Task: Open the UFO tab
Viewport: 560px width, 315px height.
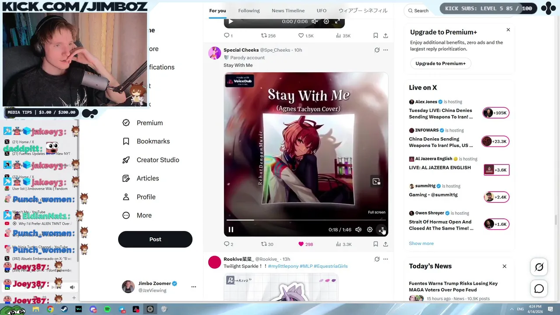Action: (322, 10)
